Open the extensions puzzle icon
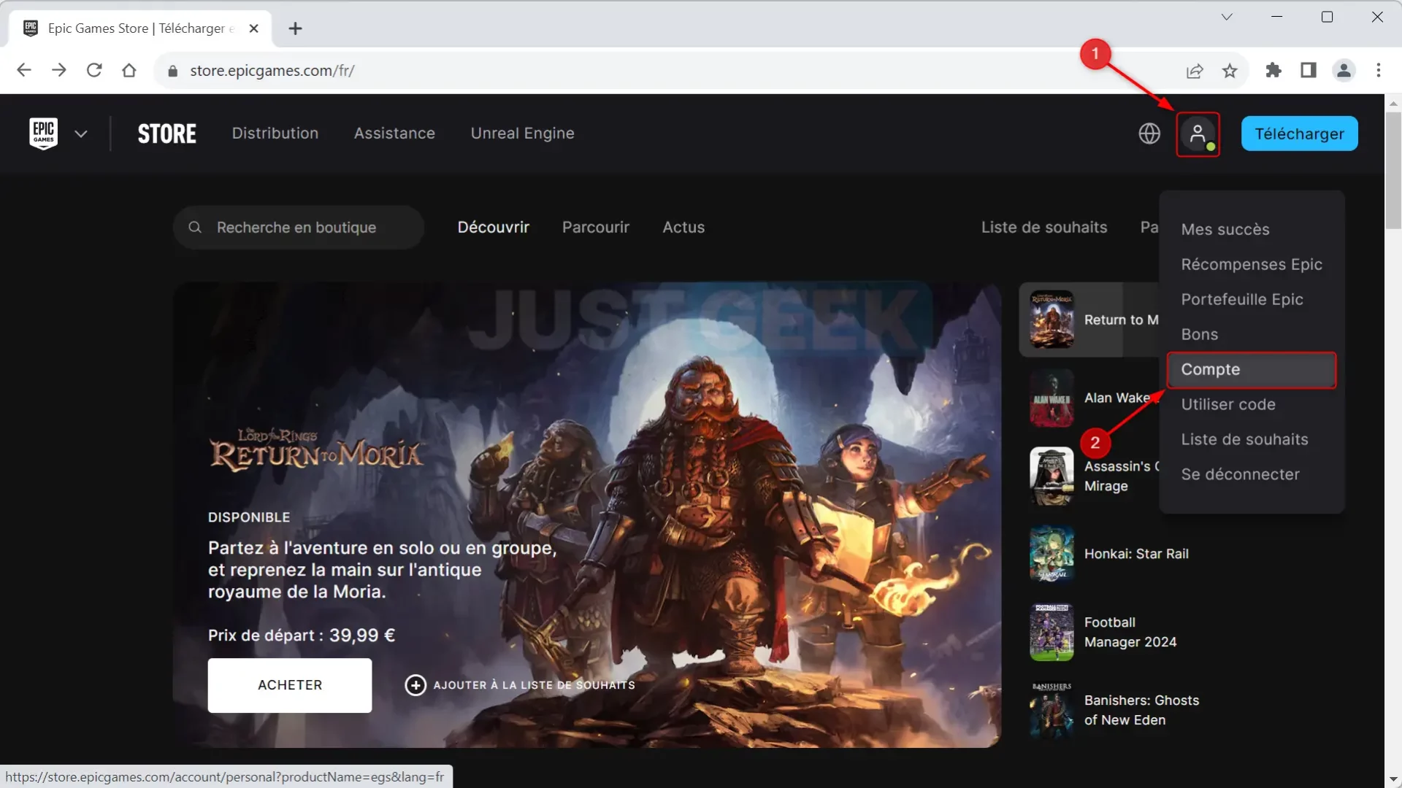 pos(1273,70)
